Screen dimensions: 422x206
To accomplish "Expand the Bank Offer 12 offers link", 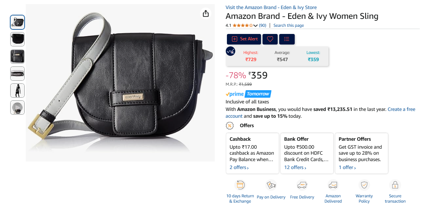I will pos(295,168).
